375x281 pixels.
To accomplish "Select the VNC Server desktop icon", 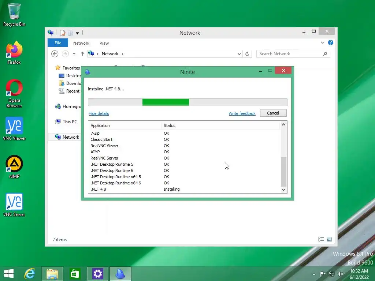I will (14, 205).
